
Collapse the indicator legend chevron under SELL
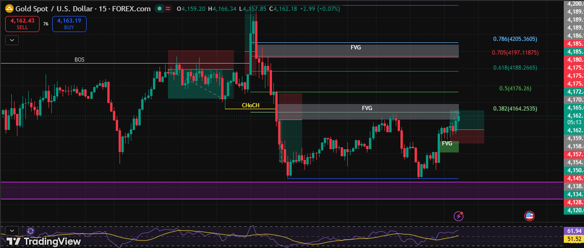(12, 40)
